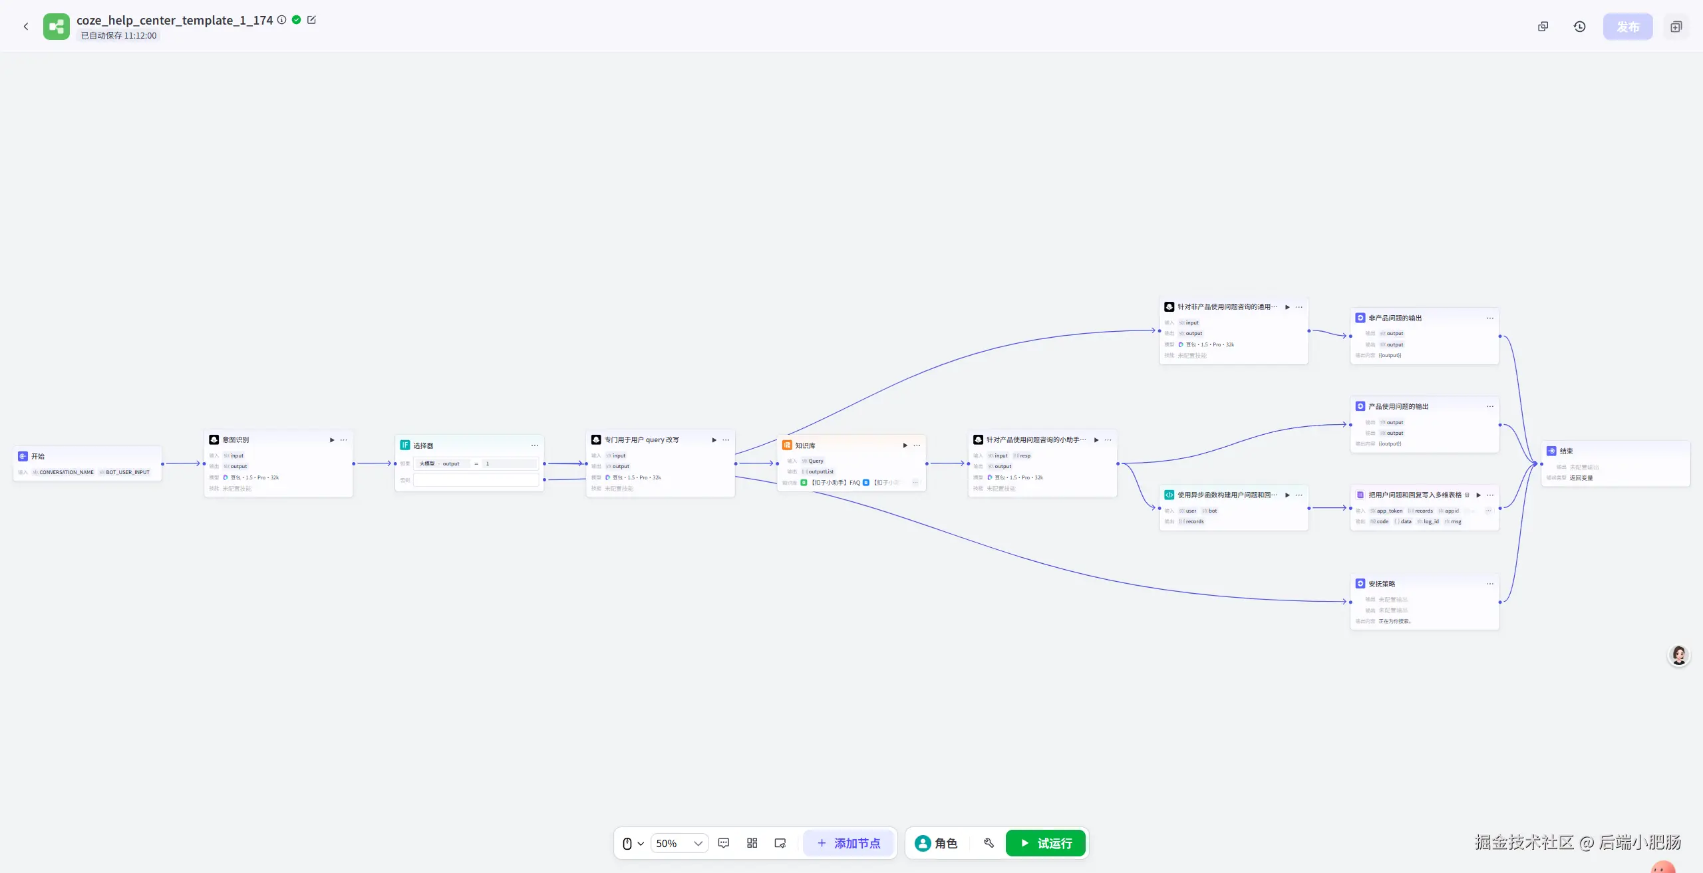Toggle the minimap icon in the bottom toolbar
The height and width of the screenshot is (873, 1703).
780,843
